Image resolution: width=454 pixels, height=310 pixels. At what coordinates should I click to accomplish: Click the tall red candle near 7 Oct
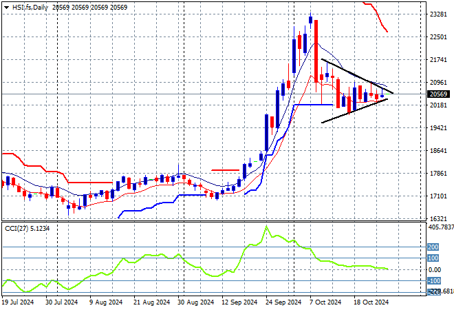(316, 52)
